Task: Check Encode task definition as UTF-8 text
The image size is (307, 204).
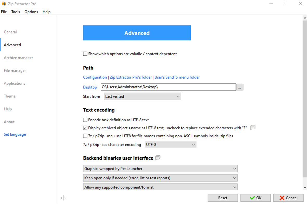Action: click(85, 120)
